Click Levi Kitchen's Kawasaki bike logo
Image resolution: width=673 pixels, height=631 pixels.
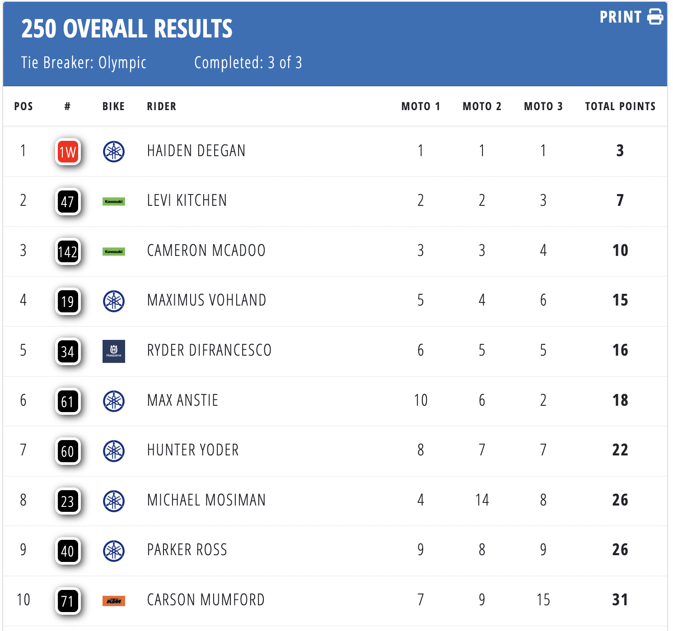click(x=114, y=201)
